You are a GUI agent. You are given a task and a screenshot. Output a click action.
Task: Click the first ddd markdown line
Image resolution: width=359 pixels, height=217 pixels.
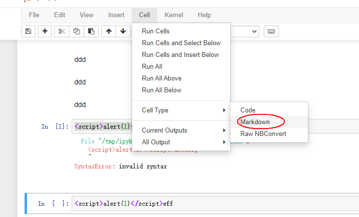coord(80,59)
